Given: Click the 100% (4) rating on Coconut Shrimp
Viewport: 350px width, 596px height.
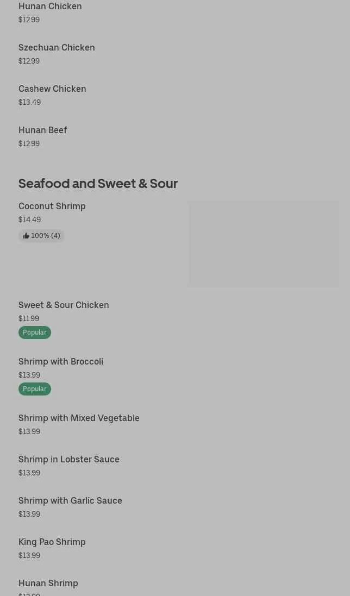Looking at the screenshot, I should pyautogui.click(x=46, y=236).
